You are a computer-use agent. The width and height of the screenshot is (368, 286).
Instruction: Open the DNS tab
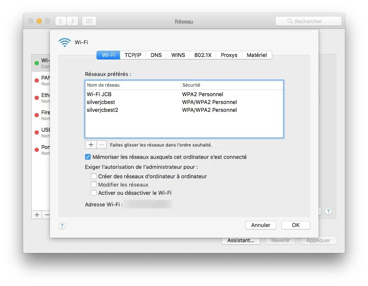coord(156,55)
